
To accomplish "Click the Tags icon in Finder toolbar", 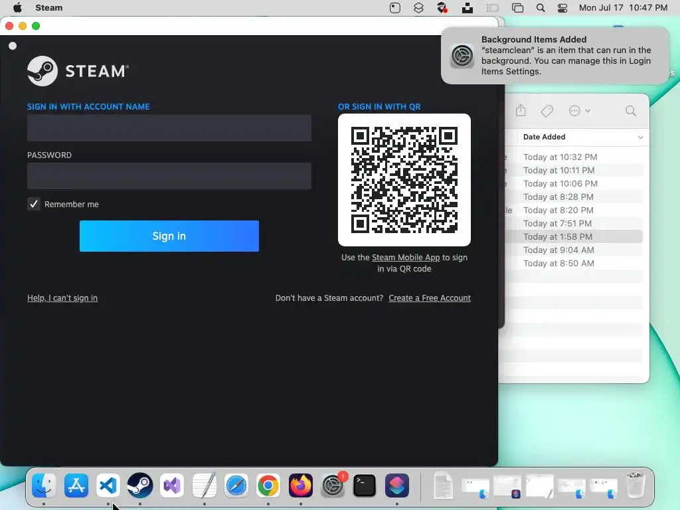I will (x=547, y=111).
